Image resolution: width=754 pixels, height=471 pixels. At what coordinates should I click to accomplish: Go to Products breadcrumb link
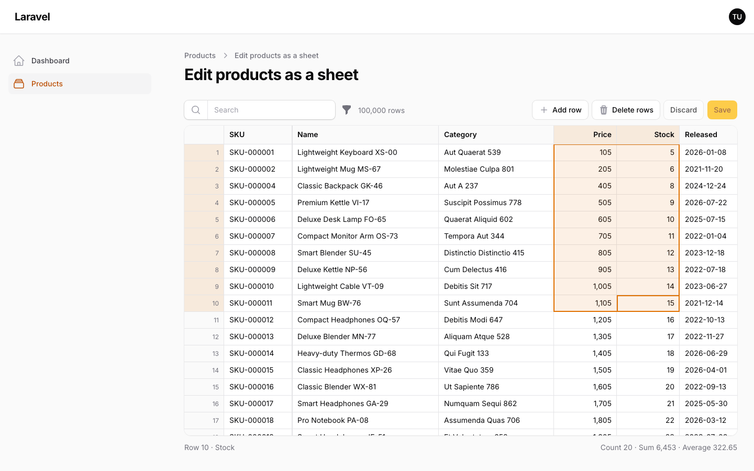[200, 55]
